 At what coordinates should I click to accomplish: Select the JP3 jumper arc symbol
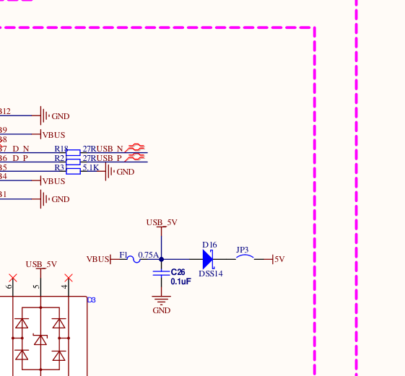(245, 257)
